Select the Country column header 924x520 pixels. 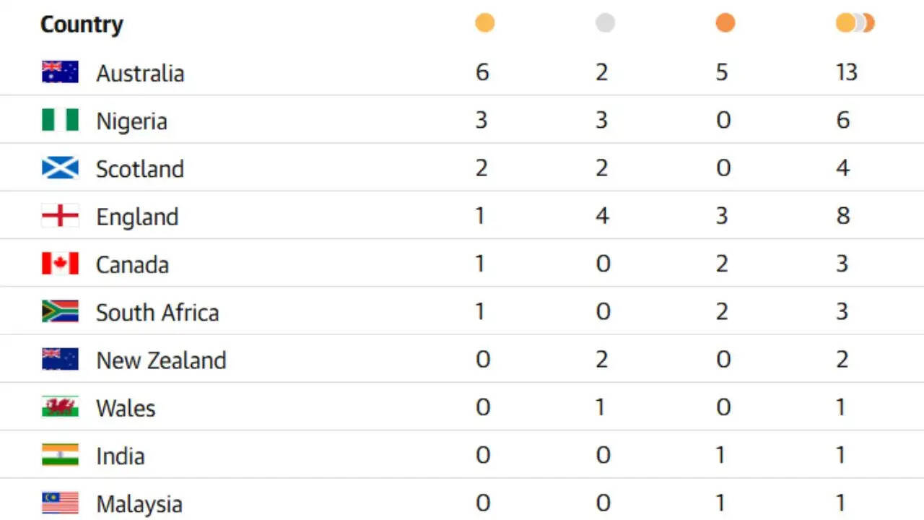82,25
